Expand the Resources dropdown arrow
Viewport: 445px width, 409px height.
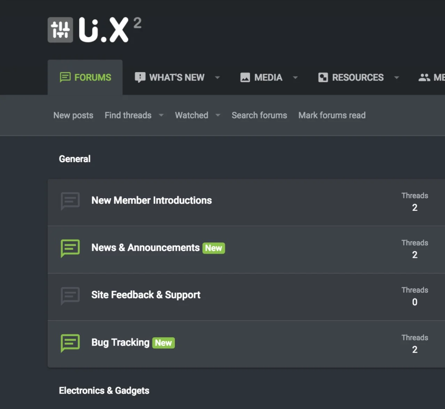(x=396, y=77)
